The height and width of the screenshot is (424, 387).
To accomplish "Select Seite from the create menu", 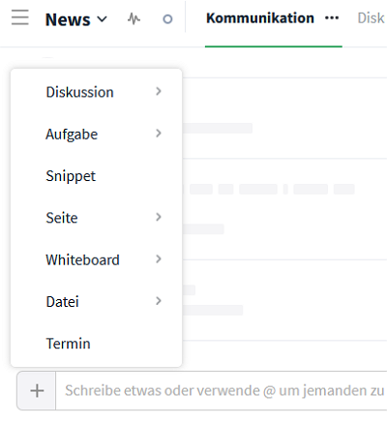I will pyautogui.click(x=62, y=218).
